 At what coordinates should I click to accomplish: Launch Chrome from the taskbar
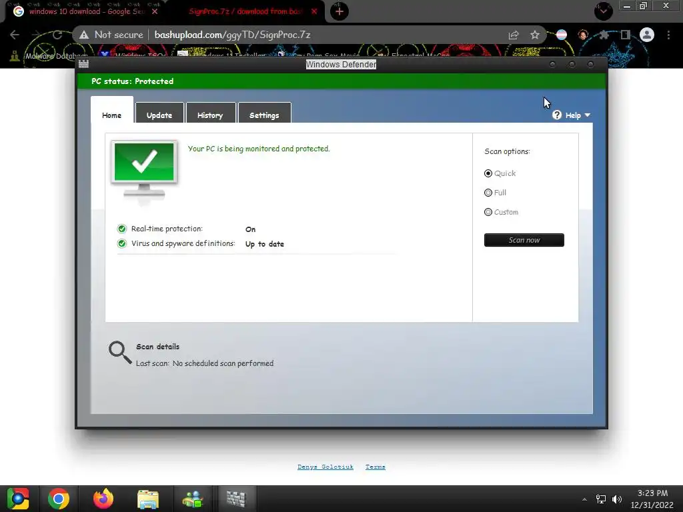coord(59,499)
